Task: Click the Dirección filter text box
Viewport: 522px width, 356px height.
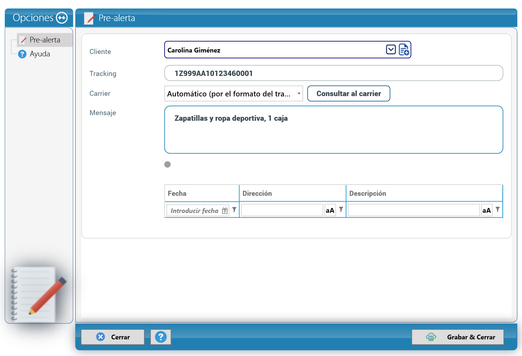Action: click(282, 210)
